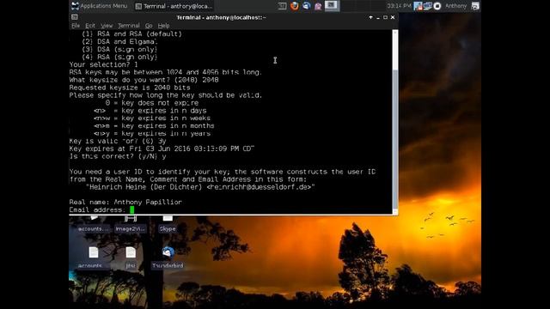Image resolution: width=550 pixels, height=309 pixels.
Task: Click the Heinrich Heine example line
Action: click(x=200, y=187)
